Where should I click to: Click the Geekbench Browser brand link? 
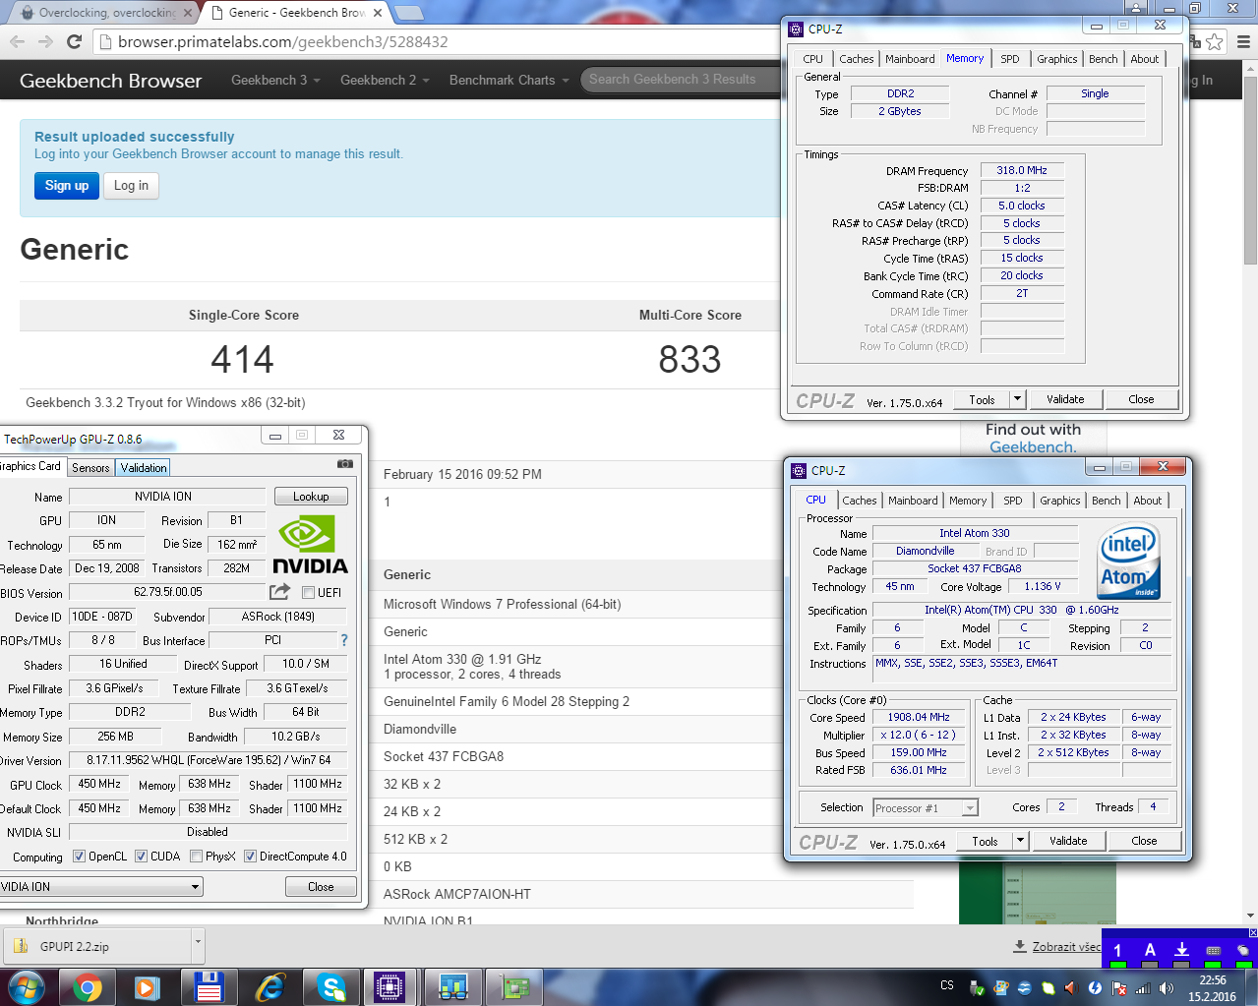[110, 81]
